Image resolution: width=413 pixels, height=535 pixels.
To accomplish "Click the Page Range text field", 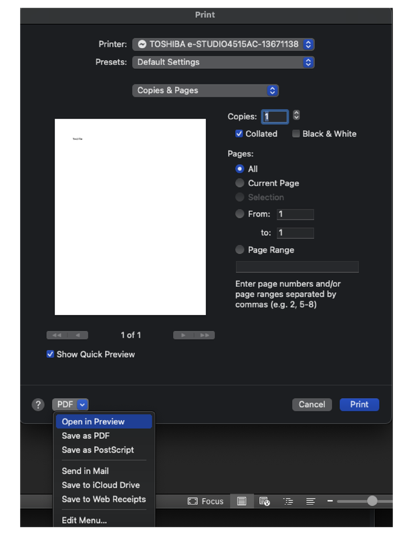I will (x=297, y=267).
